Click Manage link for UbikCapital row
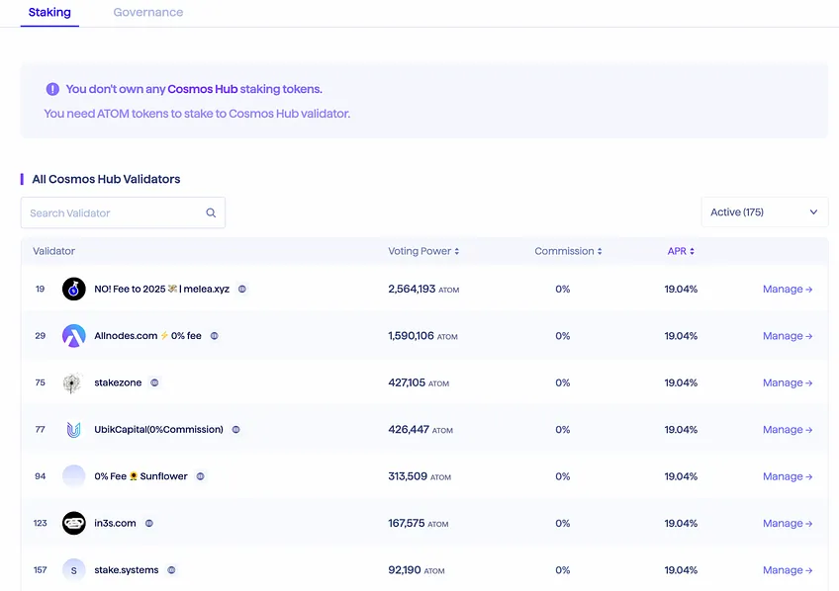The width and height of the screenshot is (839, 591). tap(788, 430)
